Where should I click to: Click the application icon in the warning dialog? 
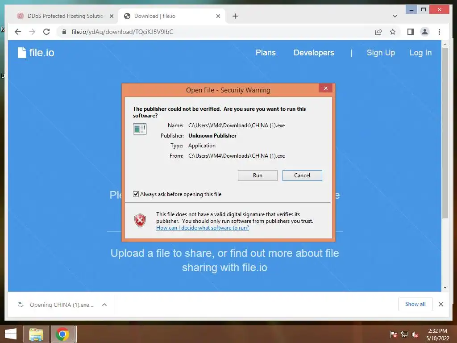(x=140, y=129)
